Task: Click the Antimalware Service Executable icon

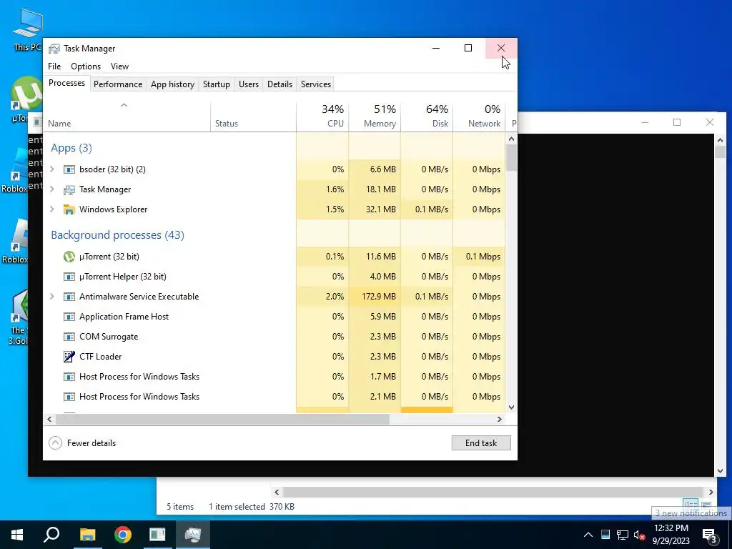Action: click(x=69, y=297)
